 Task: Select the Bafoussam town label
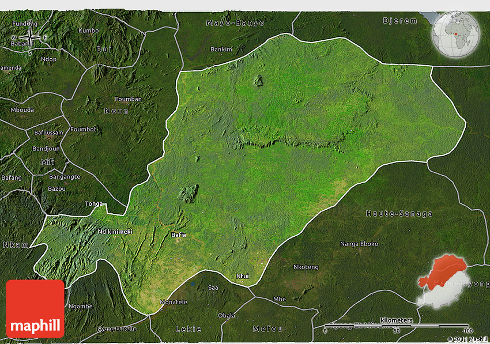pyautogui.click(x=47, y=133)
